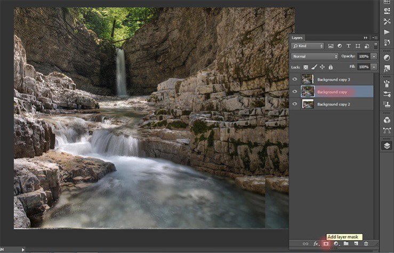Image resolution: width=394 pixels, height=253 pixels.
Task: Select the Background copy 3 layer name
Action: (334, 79)
